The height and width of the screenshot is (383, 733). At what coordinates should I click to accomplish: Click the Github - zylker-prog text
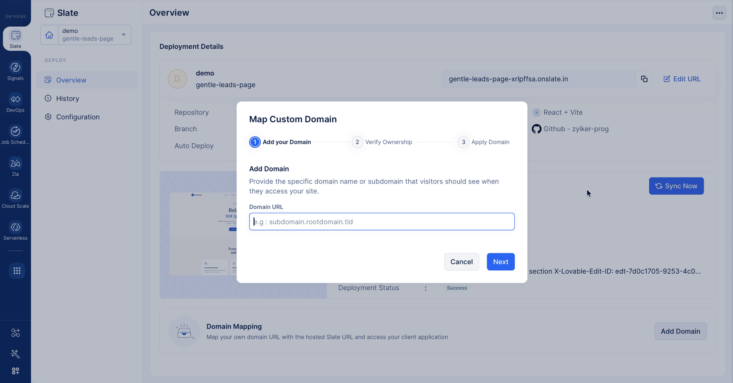(x=576, y=129)
